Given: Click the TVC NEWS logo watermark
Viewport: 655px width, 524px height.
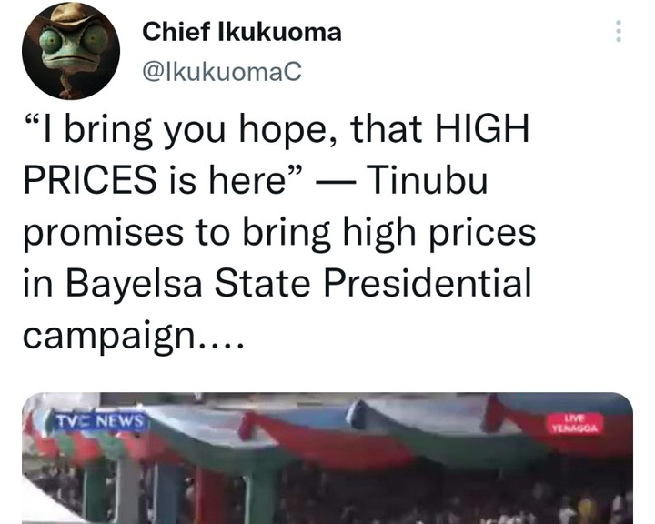Looking at the screenshot, I should coord(100,421).
